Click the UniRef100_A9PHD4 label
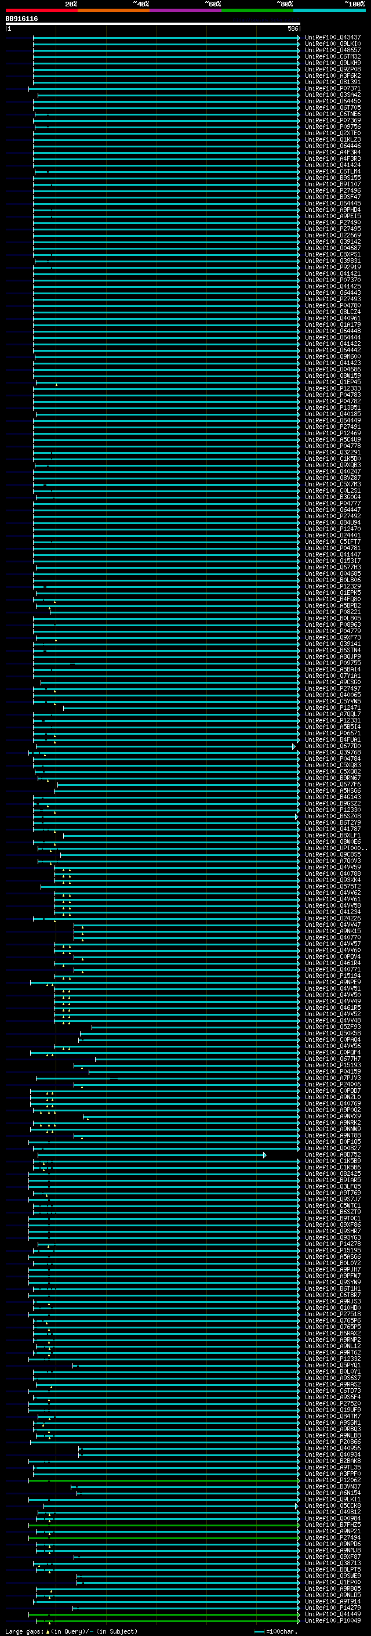371x1636 pixels. click(333, 210)
